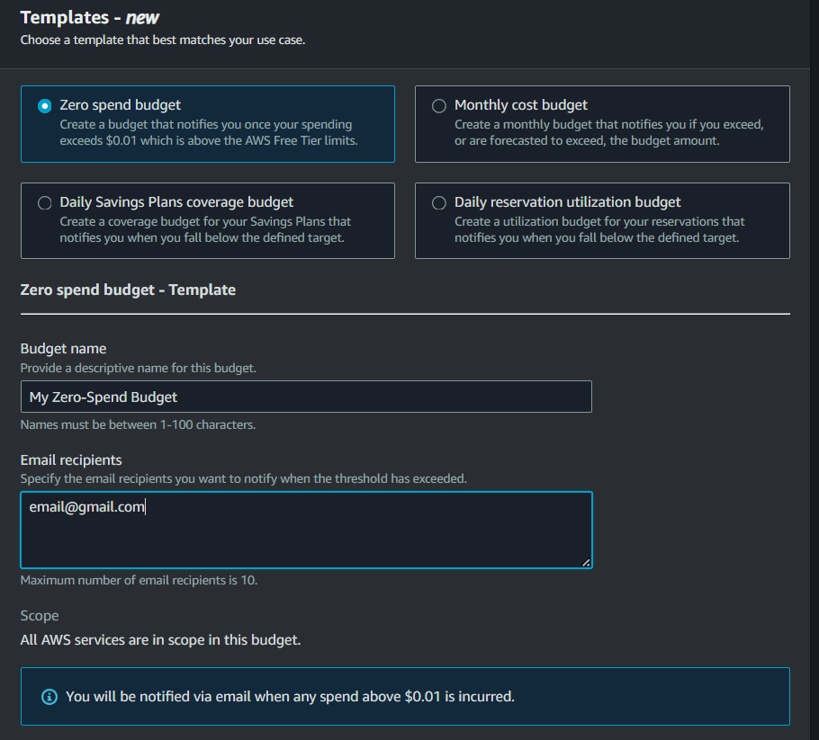Click the Daily reservation utilization card description
This screenshot has height=740, width=819.
point(599,229)
